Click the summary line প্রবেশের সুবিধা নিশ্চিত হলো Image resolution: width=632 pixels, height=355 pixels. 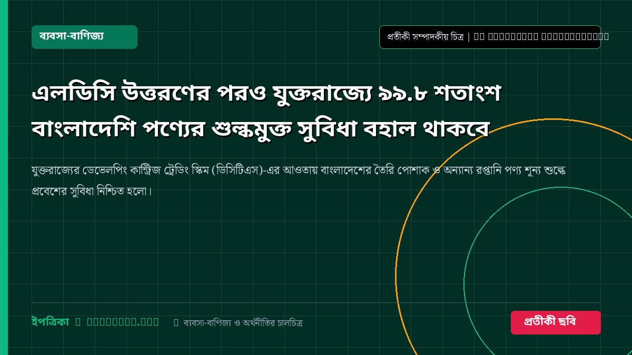click(x=92, y=190)
